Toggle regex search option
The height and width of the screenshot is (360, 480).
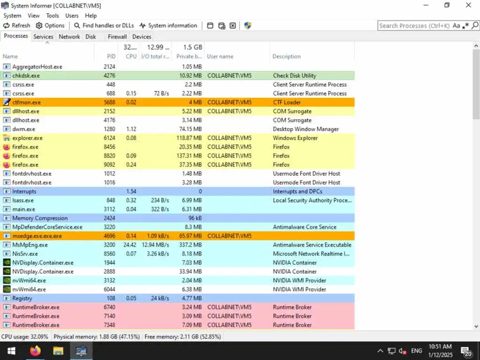pos(465,26)
